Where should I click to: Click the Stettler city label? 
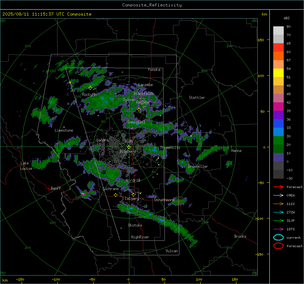coord(197,98)
